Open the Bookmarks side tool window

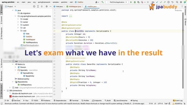1,76
